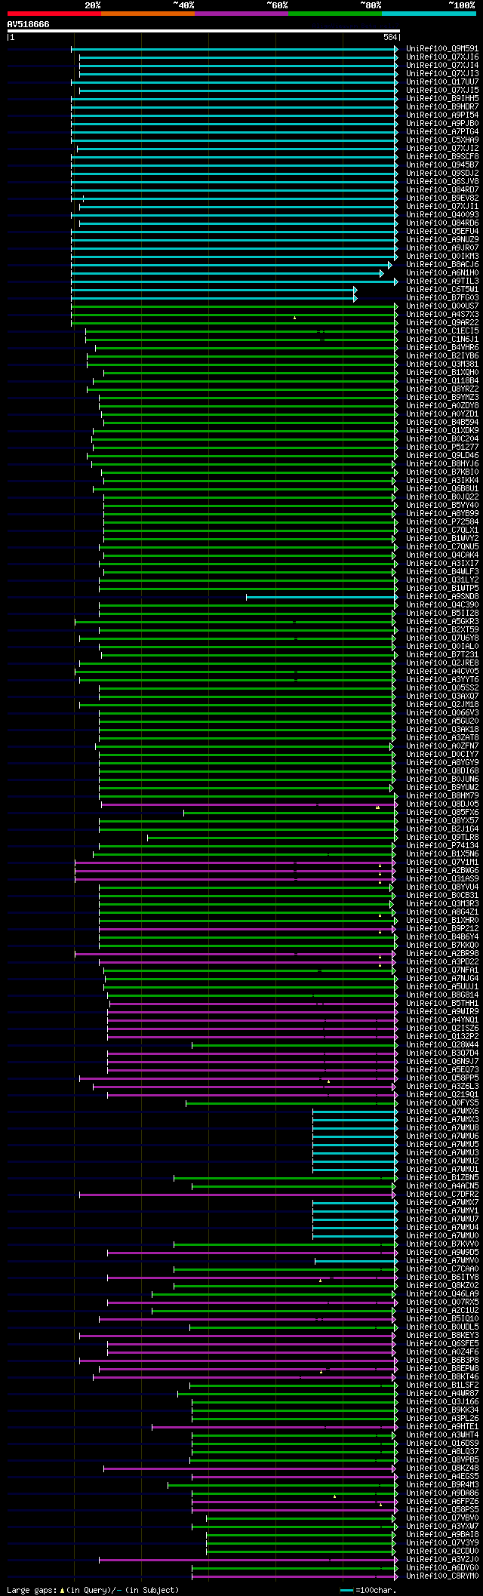Open hit UniRef100_C5XHA9
483x1596 pixels.
tap(442, 140)
